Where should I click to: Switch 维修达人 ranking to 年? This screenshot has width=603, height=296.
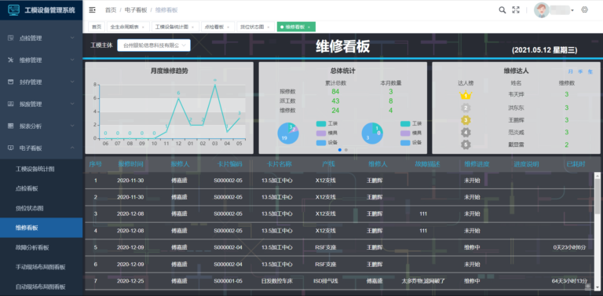point(590,71)
